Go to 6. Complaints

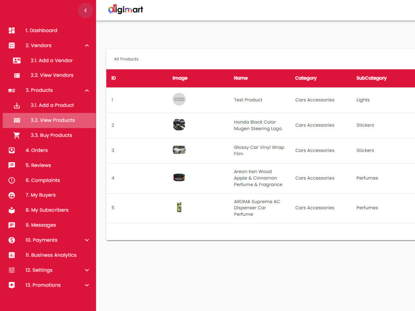coord(43,180)
